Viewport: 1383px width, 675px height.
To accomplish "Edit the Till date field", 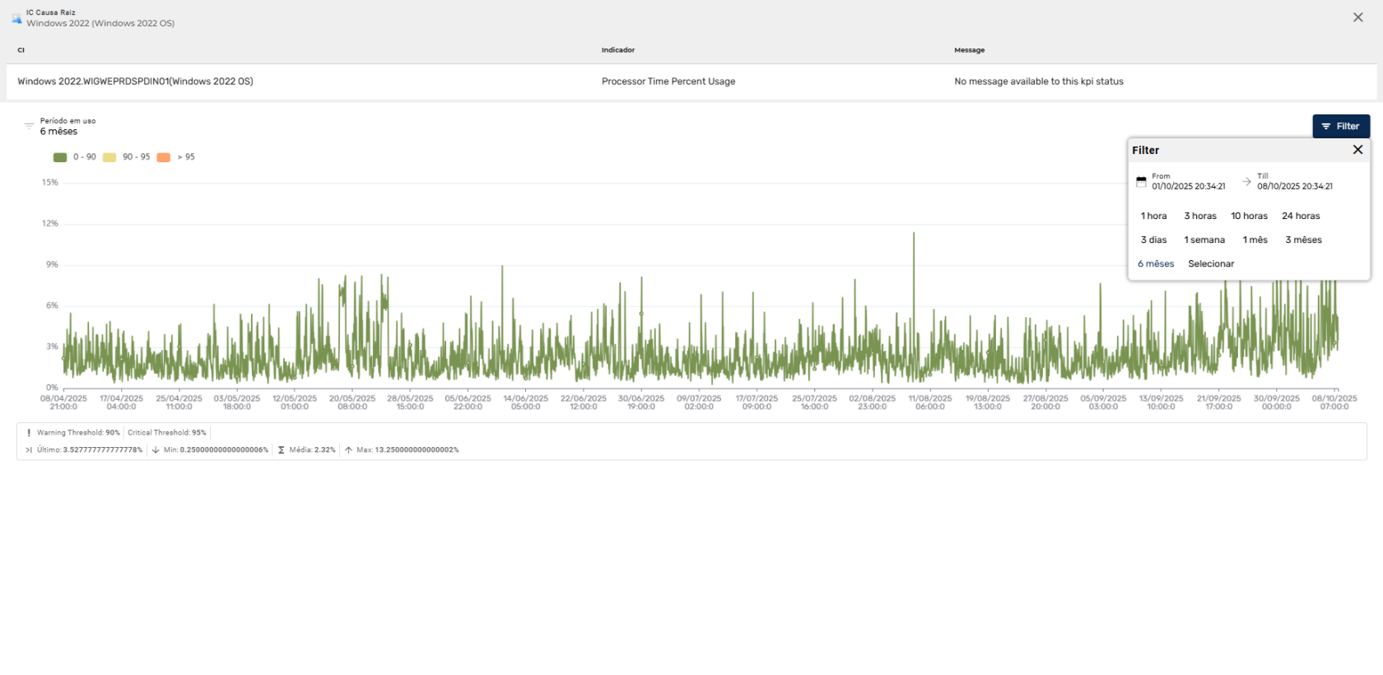I will pyautogui.click(x=1294, y=186).
